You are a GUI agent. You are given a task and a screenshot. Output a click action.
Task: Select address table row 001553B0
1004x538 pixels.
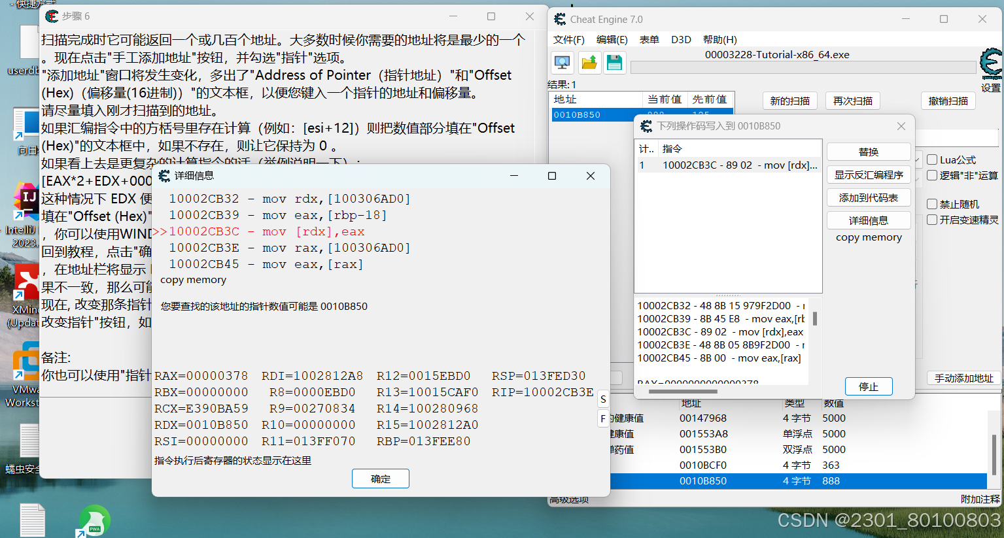[x=798, y=450]
